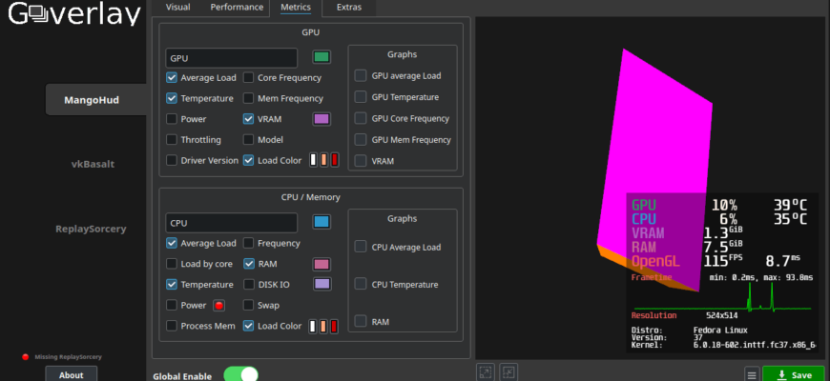Click the red GPU load color swatch
Viewport: 830px width, 381px height.
335,160
